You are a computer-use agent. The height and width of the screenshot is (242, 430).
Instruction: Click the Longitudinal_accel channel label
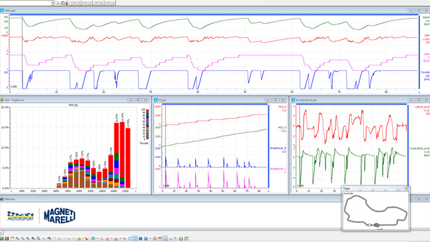[x=419, y=148]
